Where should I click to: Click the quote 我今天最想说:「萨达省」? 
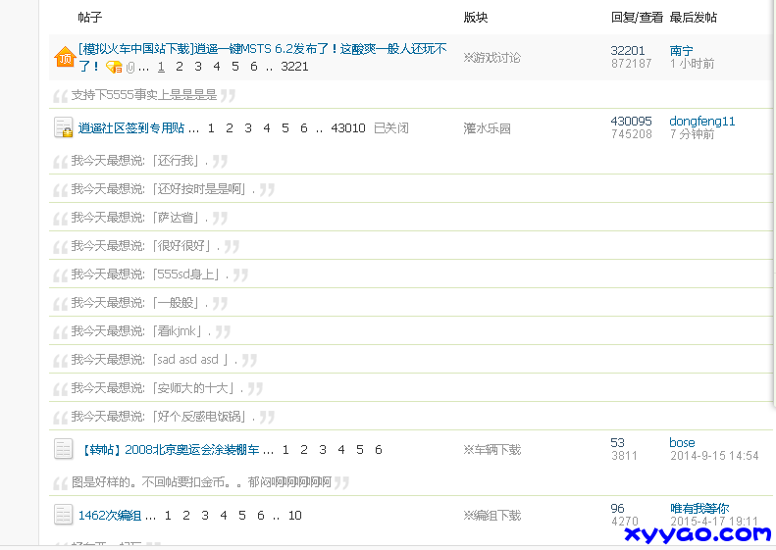point(139,218)
